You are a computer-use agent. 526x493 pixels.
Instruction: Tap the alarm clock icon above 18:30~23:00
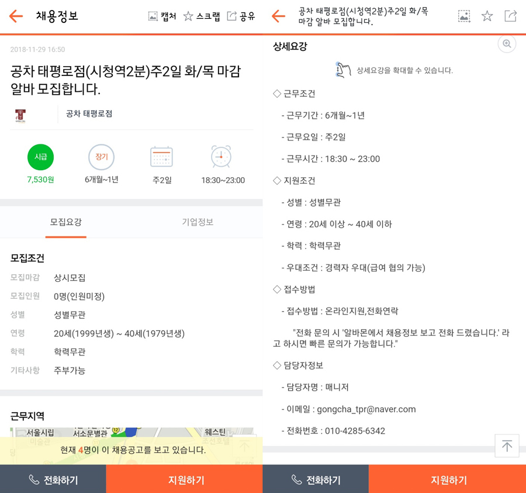tap(221, 156)
